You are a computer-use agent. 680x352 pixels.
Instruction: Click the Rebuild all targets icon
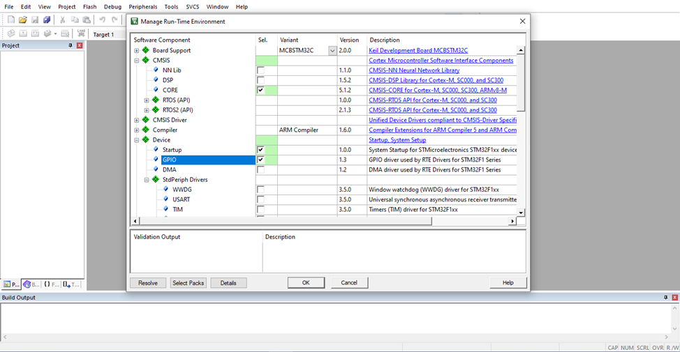click(35, 33)
